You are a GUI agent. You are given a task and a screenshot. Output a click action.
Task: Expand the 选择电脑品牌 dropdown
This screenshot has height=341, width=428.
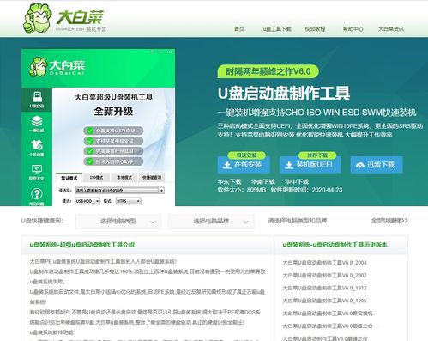click(211, 222)
